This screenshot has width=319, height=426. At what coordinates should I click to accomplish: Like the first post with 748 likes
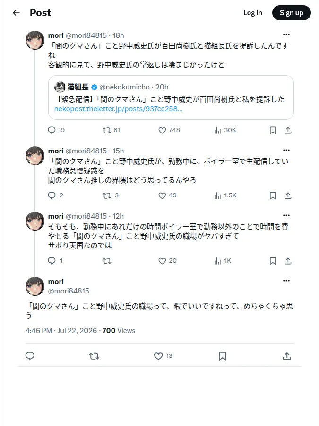[x=169, y=131]
